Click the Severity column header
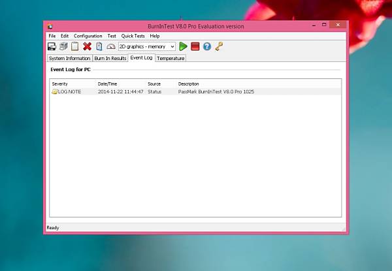The width and height of the screenshot is (392, 271). point(59,84)
